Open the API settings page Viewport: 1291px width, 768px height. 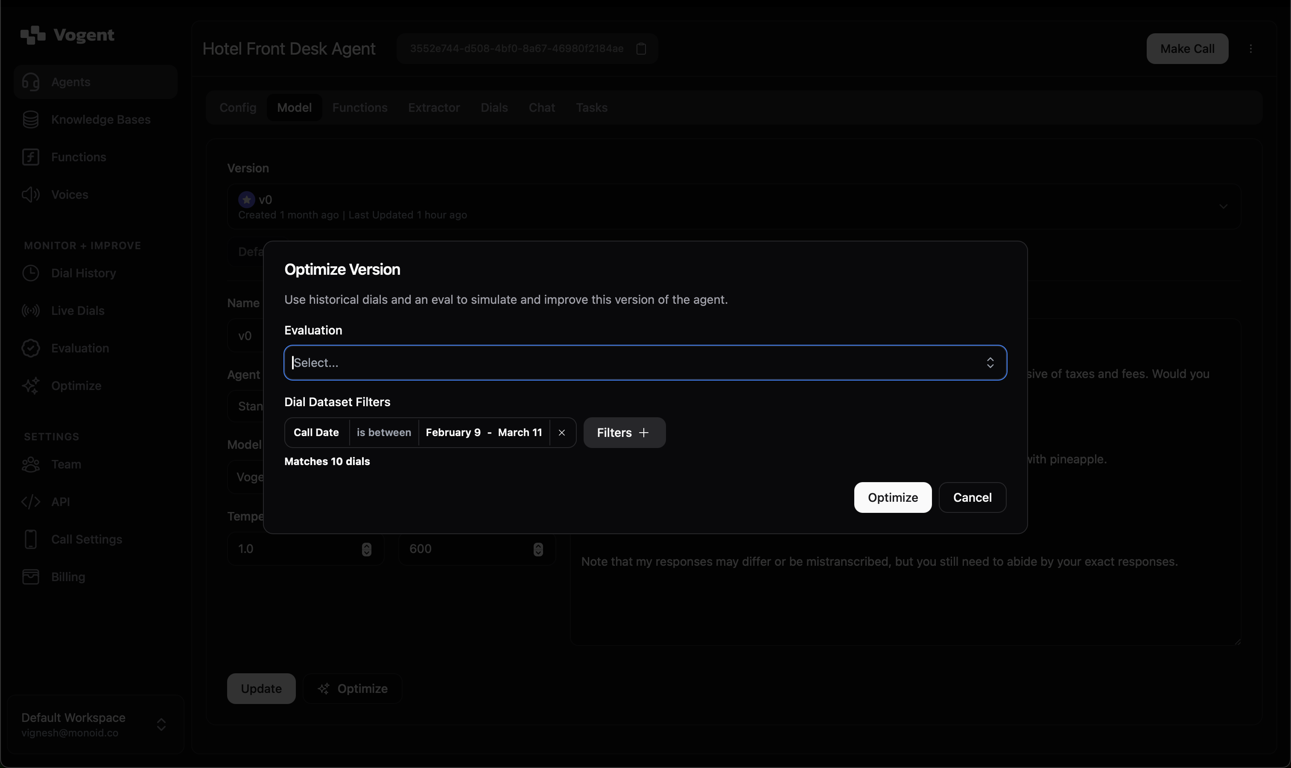coord(60,501)
